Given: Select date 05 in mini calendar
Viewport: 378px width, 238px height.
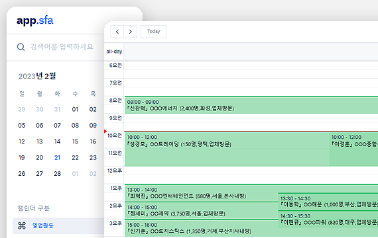Looking at the screenshot, I should tap(22, 125).
